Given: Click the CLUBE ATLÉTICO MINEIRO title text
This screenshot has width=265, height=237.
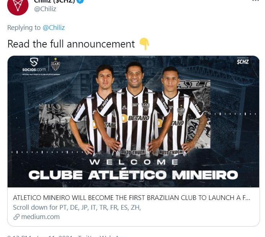Looking at the screenshot, I should tap(133, 175).
